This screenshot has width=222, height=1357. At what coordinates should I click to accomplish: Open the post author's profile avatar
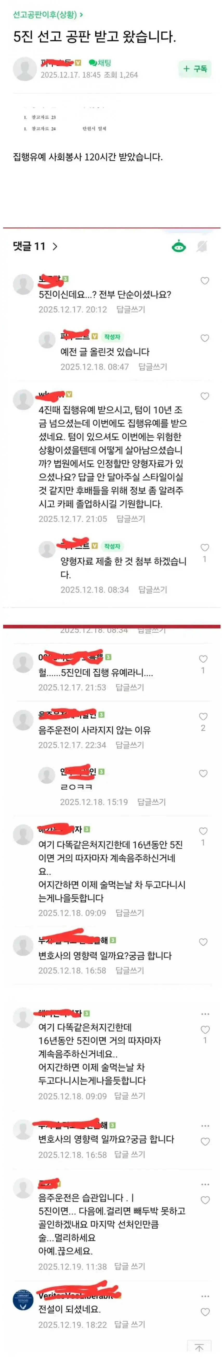click(24, 69)
